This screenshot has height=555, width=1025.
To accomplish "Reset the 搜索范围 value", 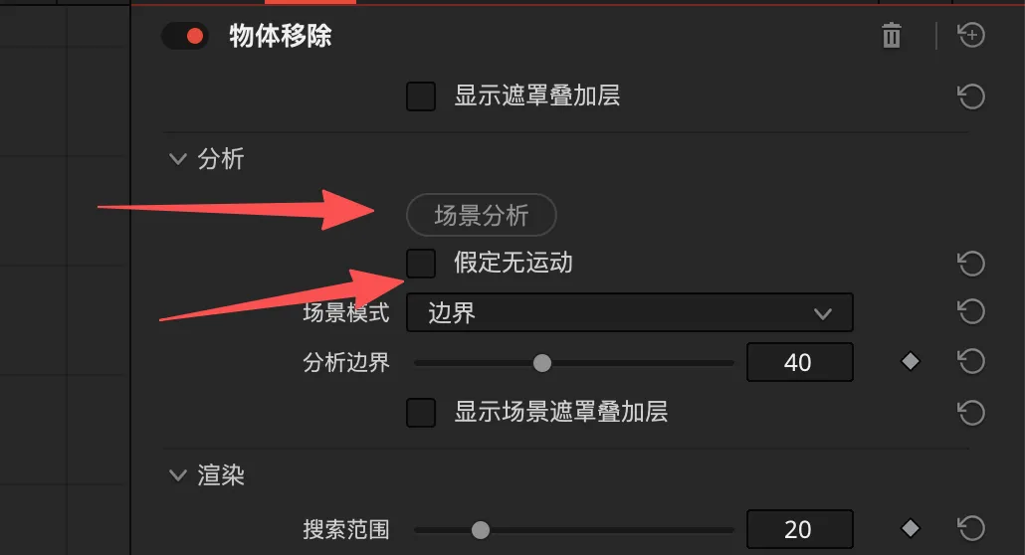I will (970, 528).
